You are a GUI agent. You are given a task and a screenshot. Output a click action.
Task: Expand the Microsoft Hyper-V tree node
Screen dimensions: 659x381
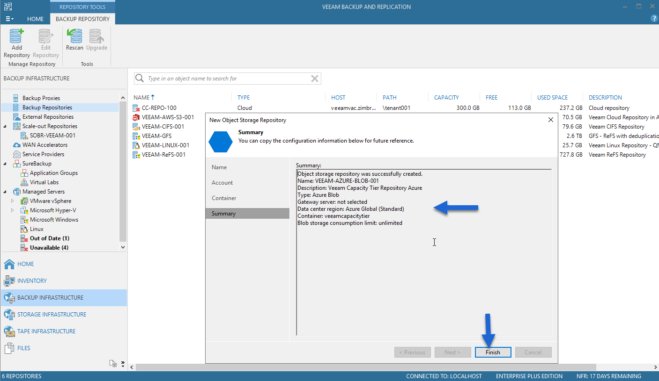(13, 210)
